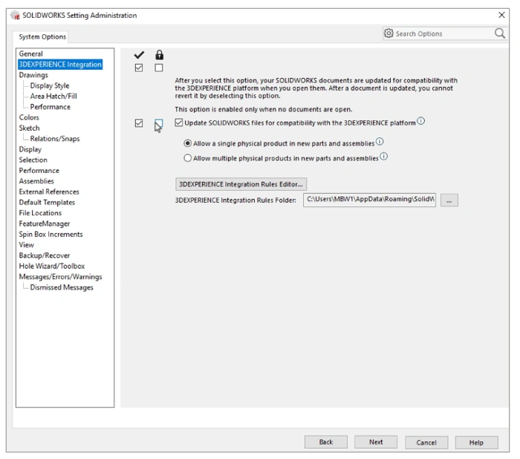
Task: Click the magnifier search icon
Action: click(500, 33)
